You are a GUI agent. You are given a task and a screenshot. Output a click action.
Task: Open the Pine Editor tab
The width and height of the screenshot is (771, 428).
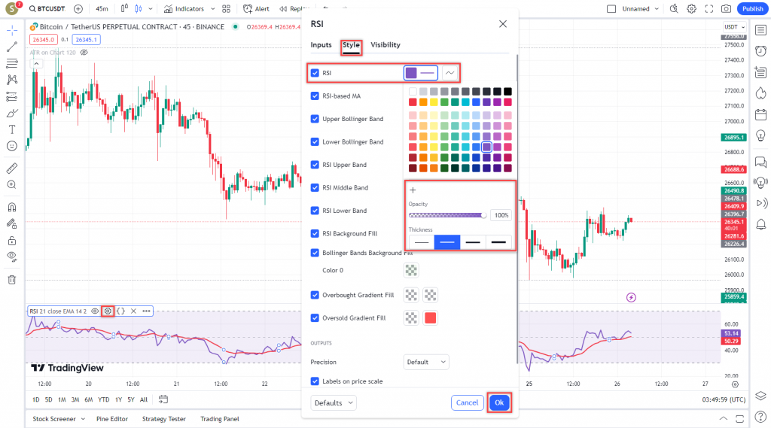pyautogui.click(x=112, y=419)
